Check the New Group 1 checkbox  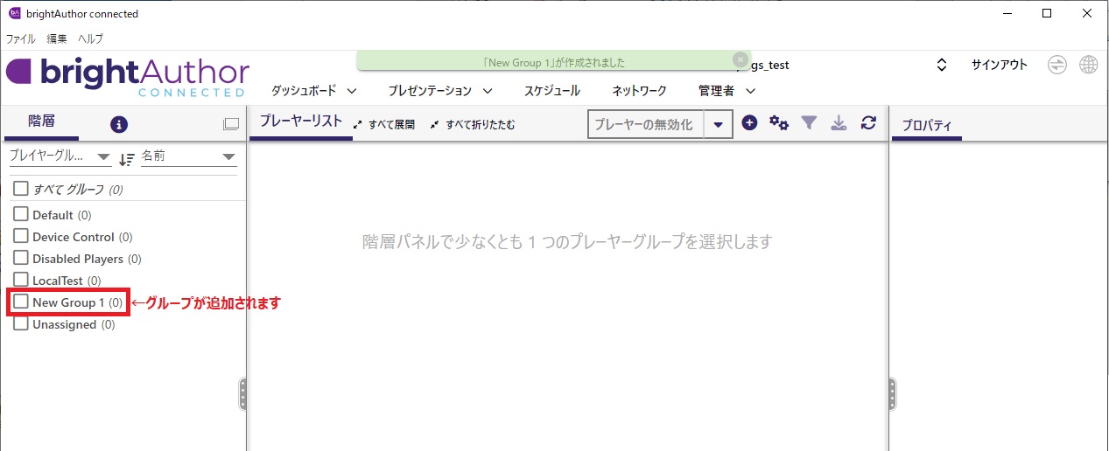point(21,302)
